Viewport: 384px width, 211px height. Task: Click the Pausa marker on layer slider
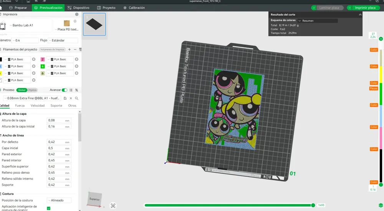[374, 88]
